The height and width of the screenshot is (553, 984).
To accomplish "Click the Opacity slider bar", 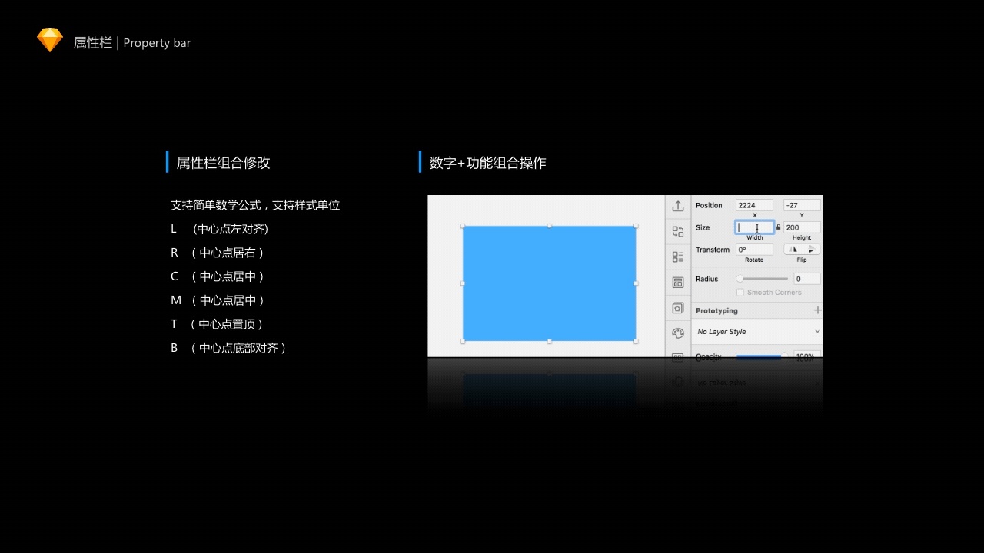I will pos(760,357).
